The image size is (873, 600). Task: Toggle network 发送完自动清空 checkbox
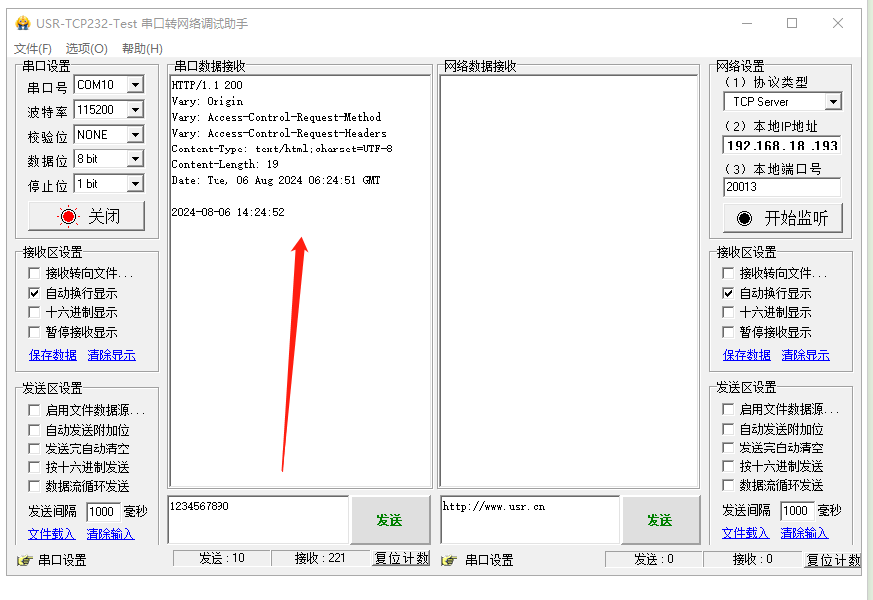[728, 448]
